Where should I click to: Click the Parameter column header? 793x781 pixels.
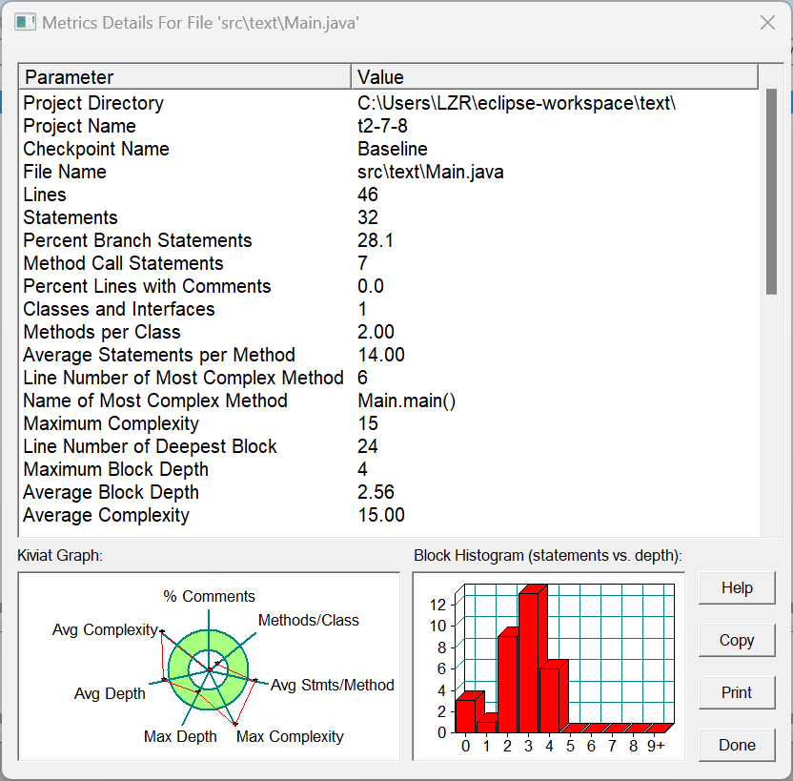point(185,77)
